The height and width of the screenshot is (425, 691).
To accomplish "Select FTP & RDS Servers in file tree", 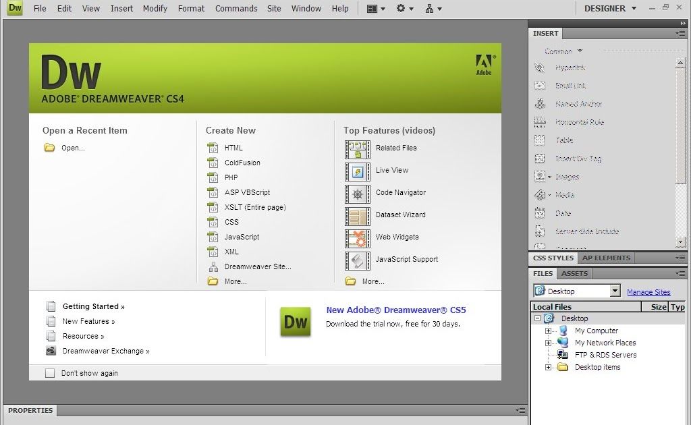I will click(x=605, y=355).
